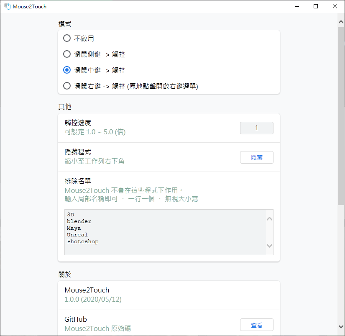Minimize the Mouse2Touch window

[297, 6]
